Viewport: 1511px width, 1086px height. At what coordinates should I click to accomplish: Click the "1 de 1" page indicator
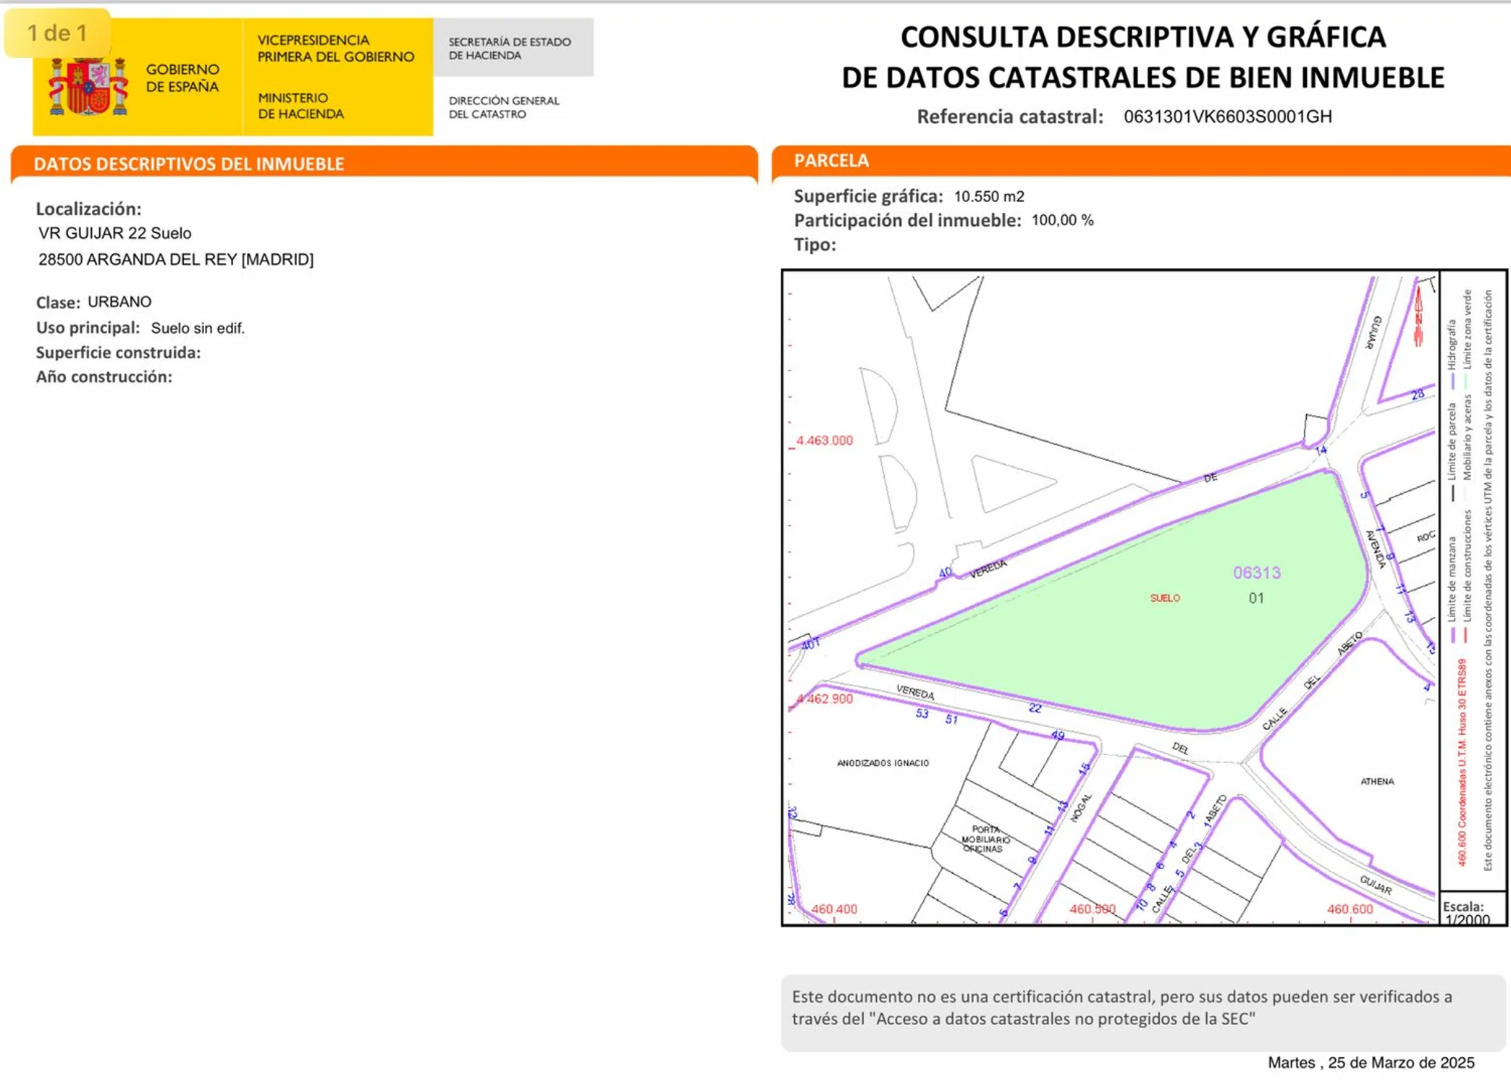pyautogui.click(x=57, y=33)
